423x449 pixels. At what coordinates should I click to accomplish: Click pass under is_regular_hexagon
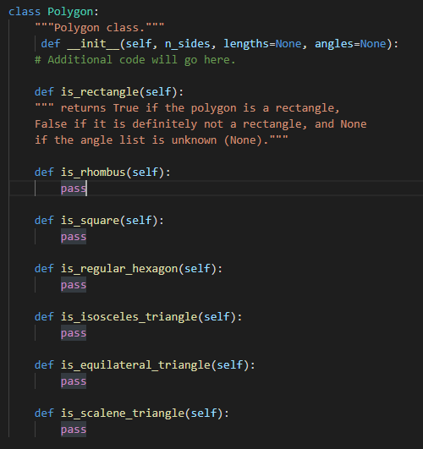click(74, 285)
